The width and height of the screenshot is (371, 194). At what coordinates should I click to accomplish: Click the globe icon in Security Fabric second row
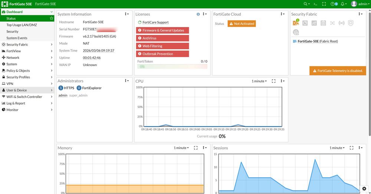pos(296,32)
